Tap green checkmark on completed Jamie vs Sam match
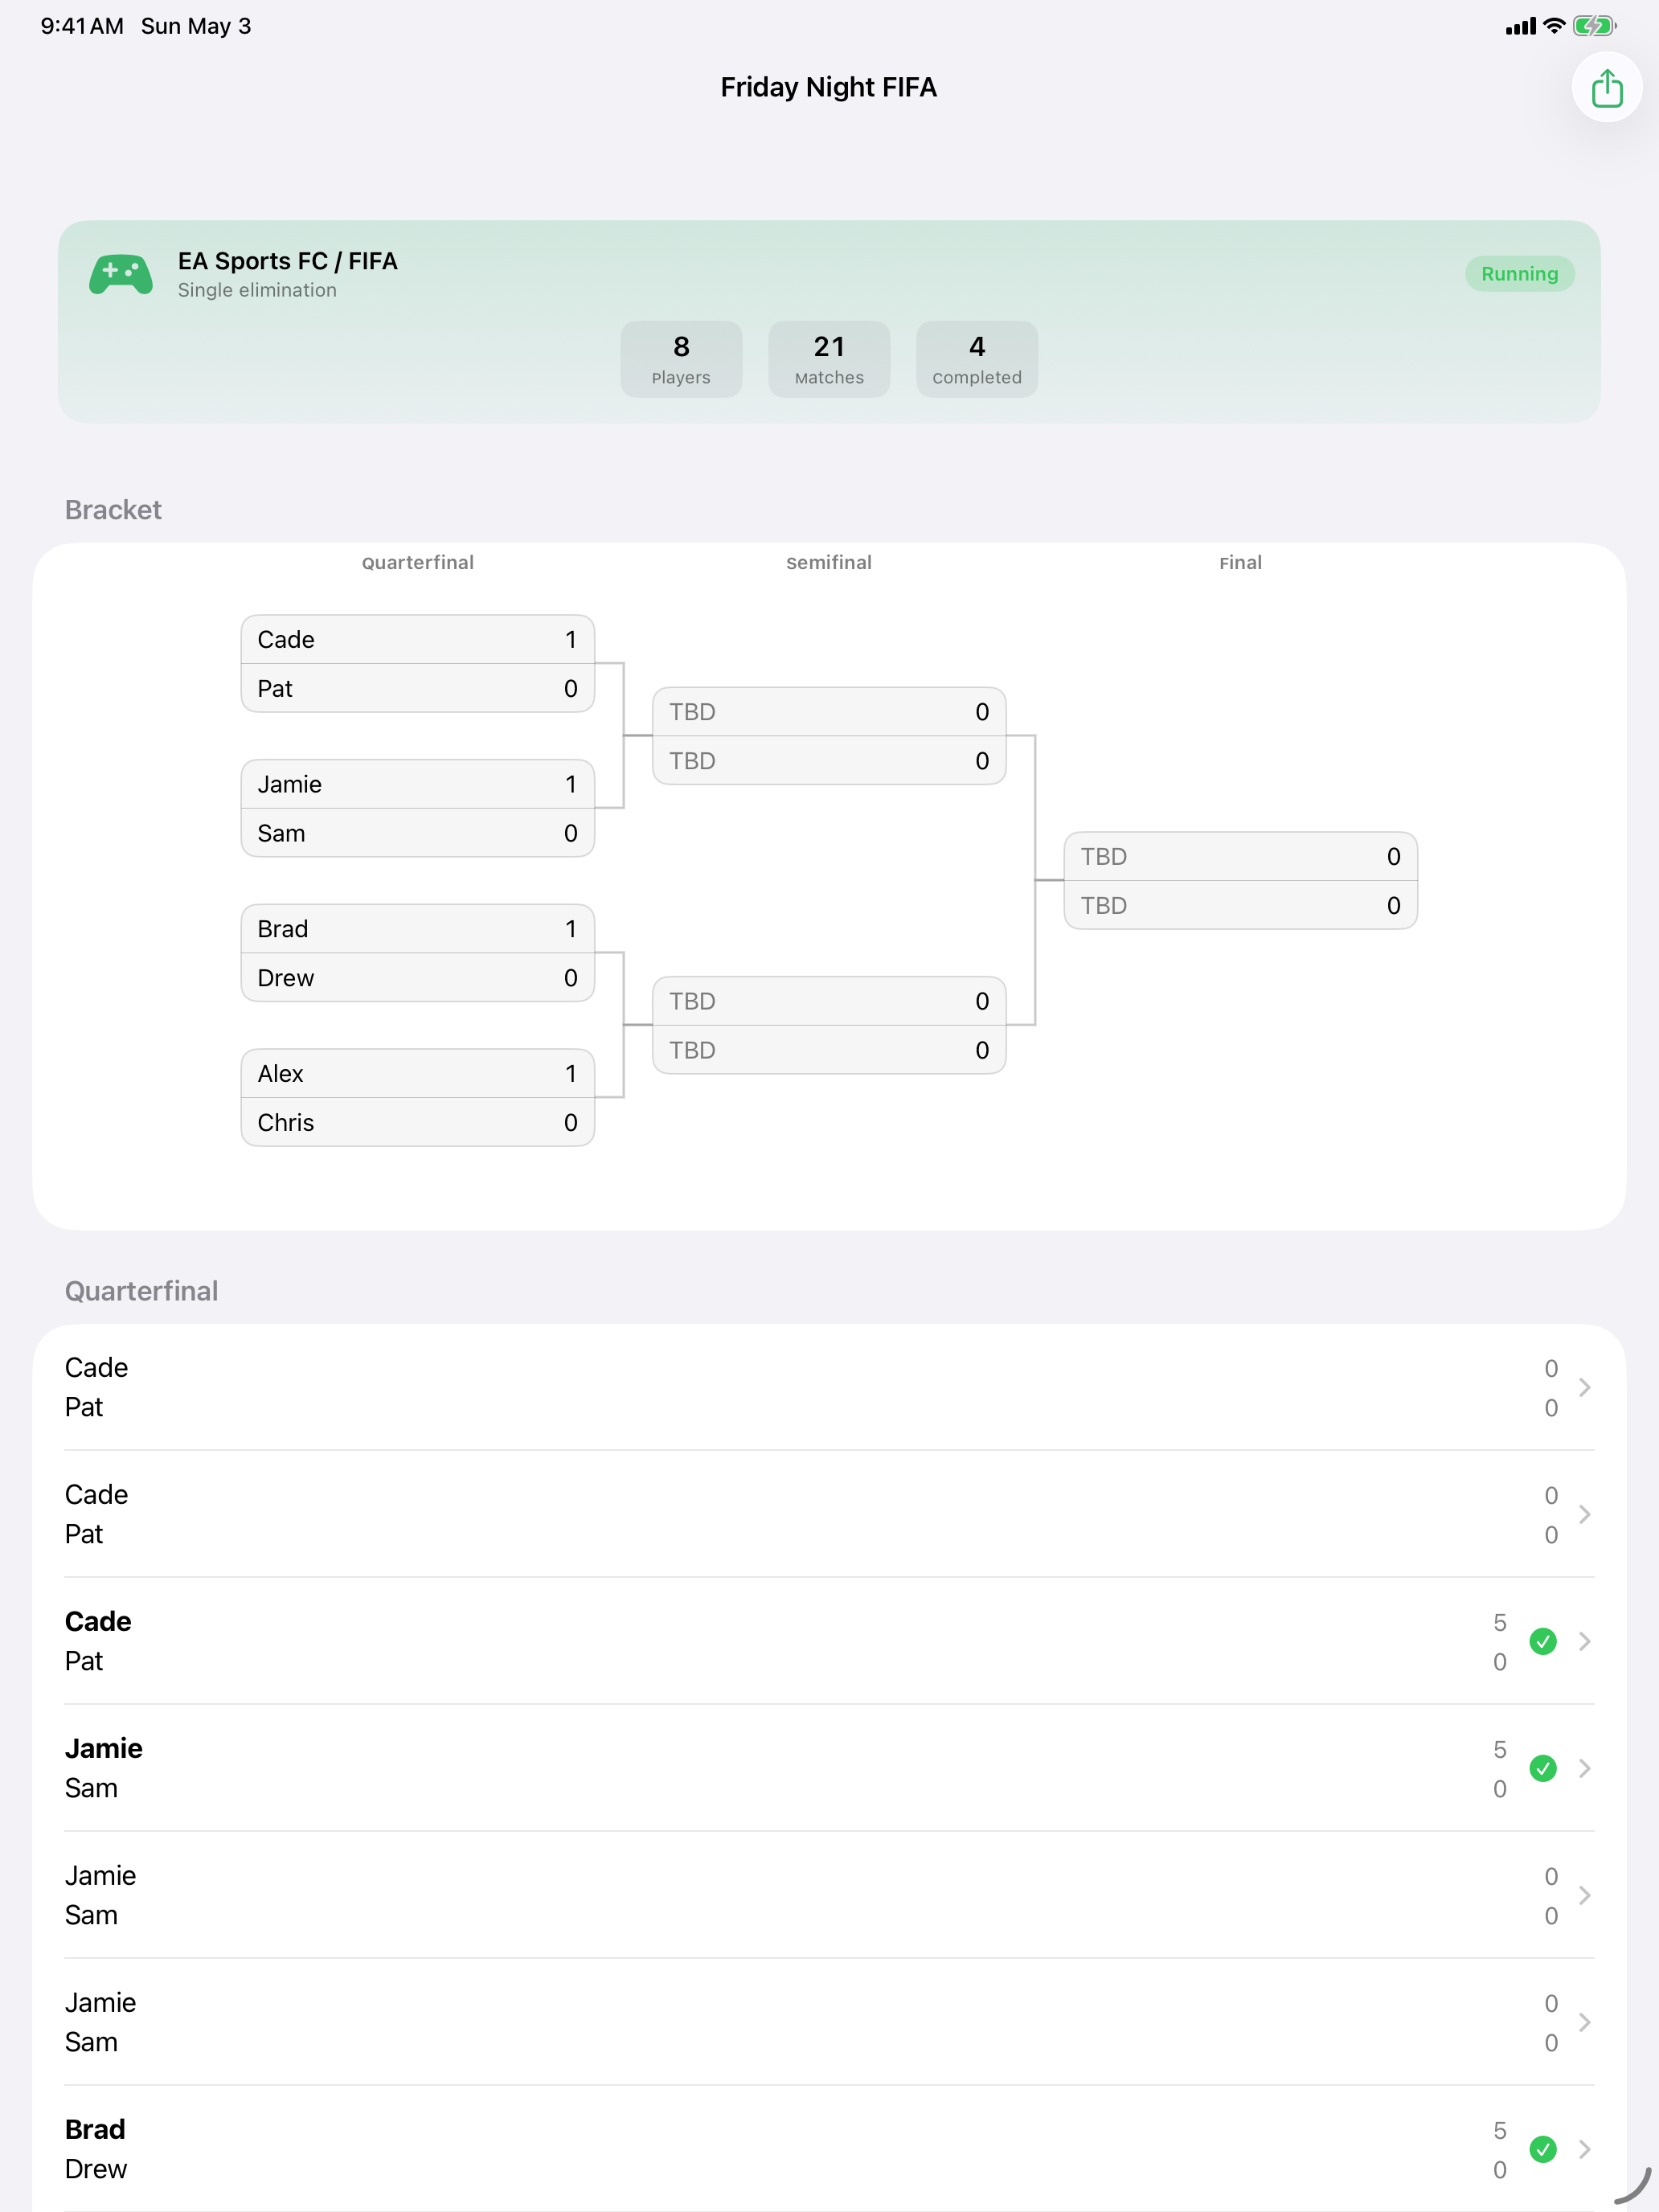1659x2212 pixels. tap(1543, 1768)
